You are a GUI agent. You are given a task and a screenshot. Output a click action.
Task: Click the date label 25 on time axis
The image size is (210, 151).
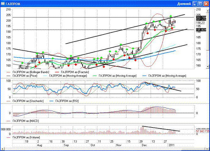pyautogui.click(x=112, y=142)
